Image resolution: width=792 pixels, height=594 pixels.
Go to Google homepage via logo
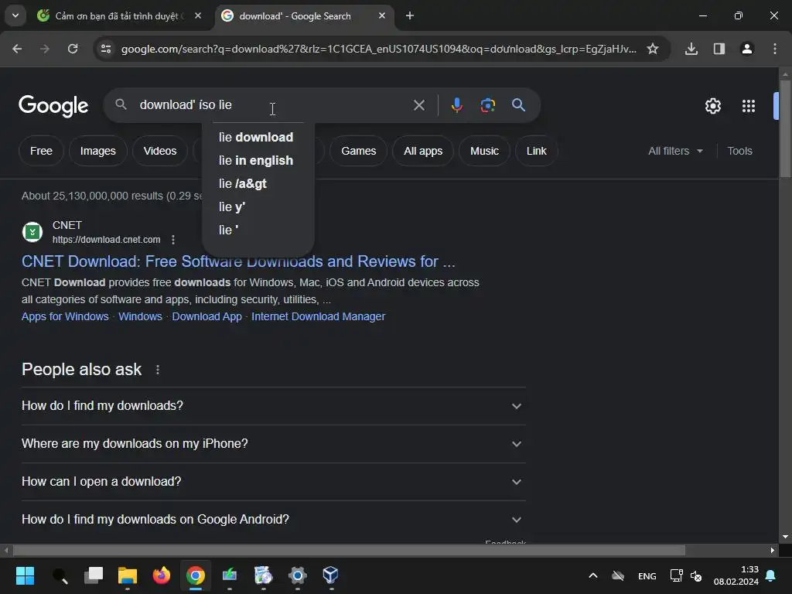coord(53,106)
